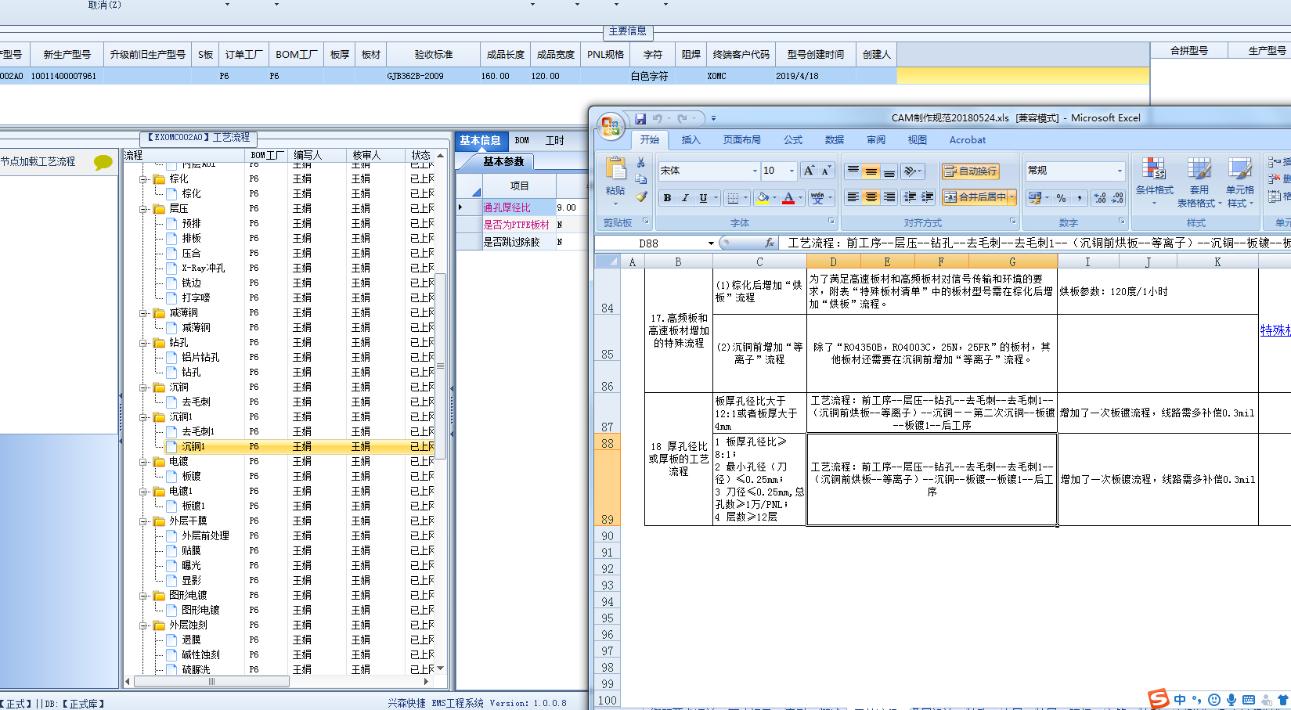Set horizontal align left
This screenshot has height=710, width=1291.
pos(853,197)
